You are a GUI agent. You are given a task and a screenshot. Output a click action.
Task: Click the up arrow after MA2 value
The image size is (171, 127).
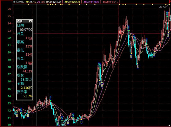[x=81, y=2]
